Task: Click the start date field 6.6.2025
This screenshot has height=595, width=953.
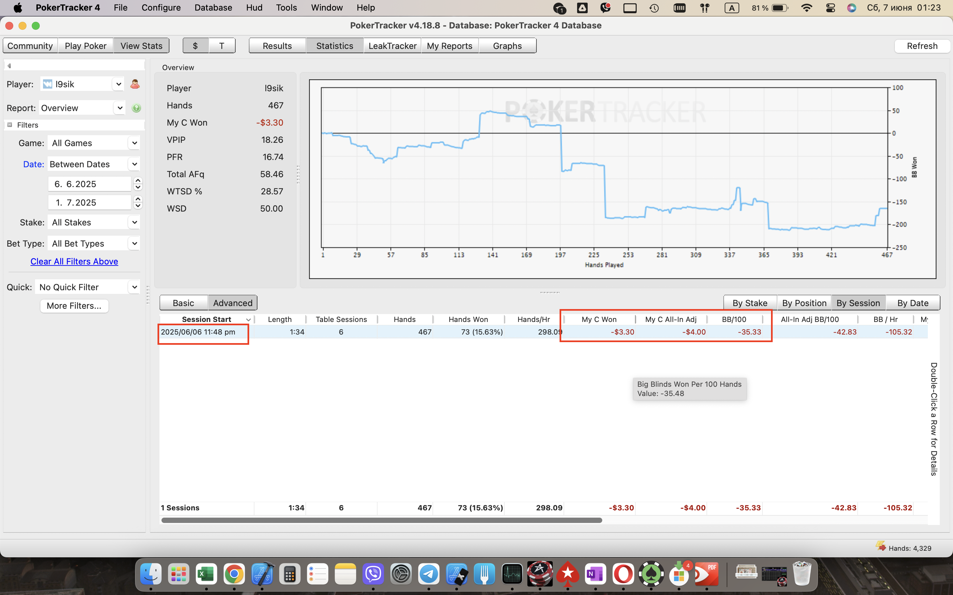Action: (89, 184)
